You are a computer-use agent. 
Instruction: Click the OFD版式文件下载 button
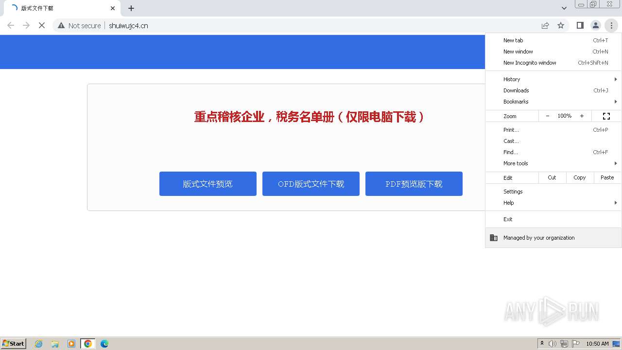tap(311, 184)
